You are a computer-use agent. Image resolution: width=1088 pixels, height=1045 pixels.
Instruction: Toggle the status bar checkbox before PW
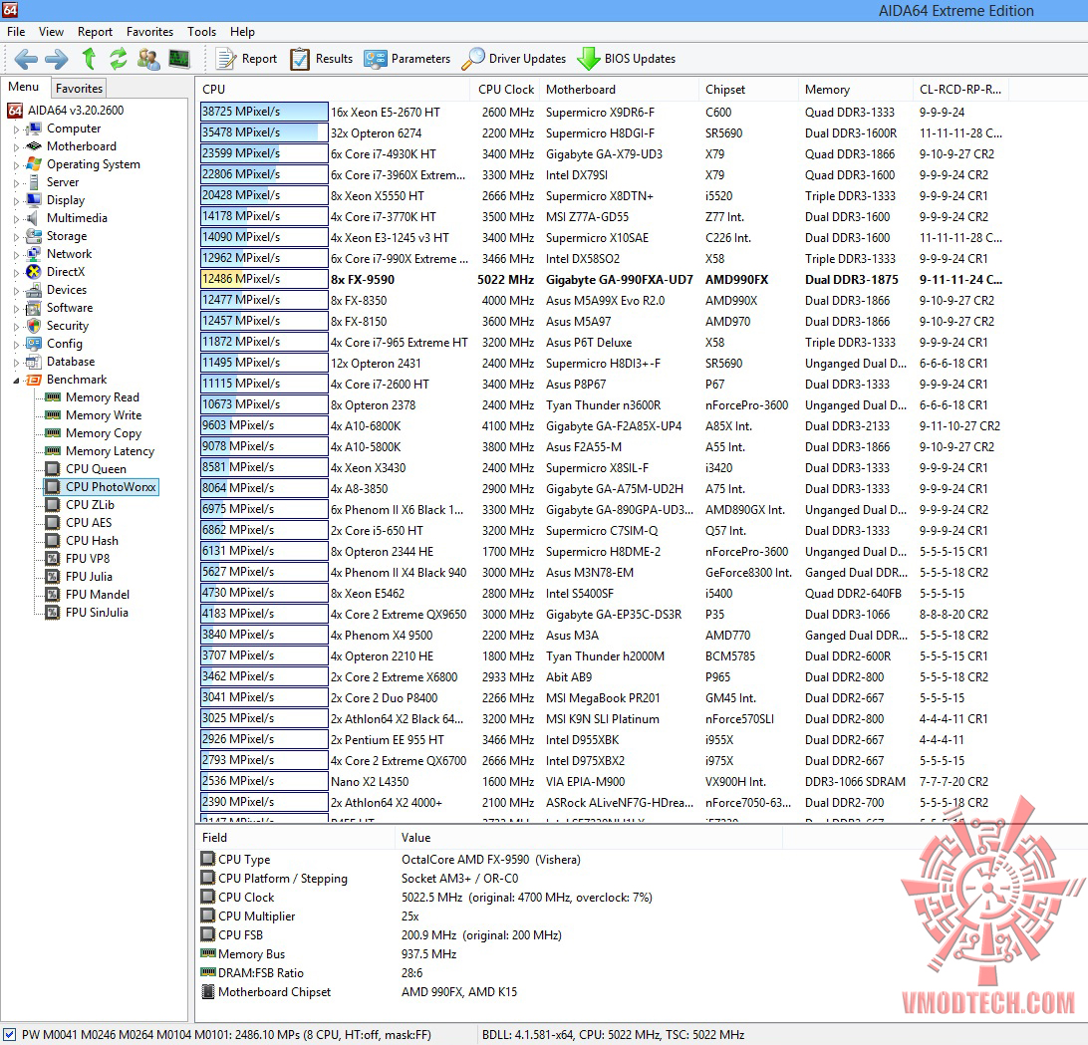10,1035
